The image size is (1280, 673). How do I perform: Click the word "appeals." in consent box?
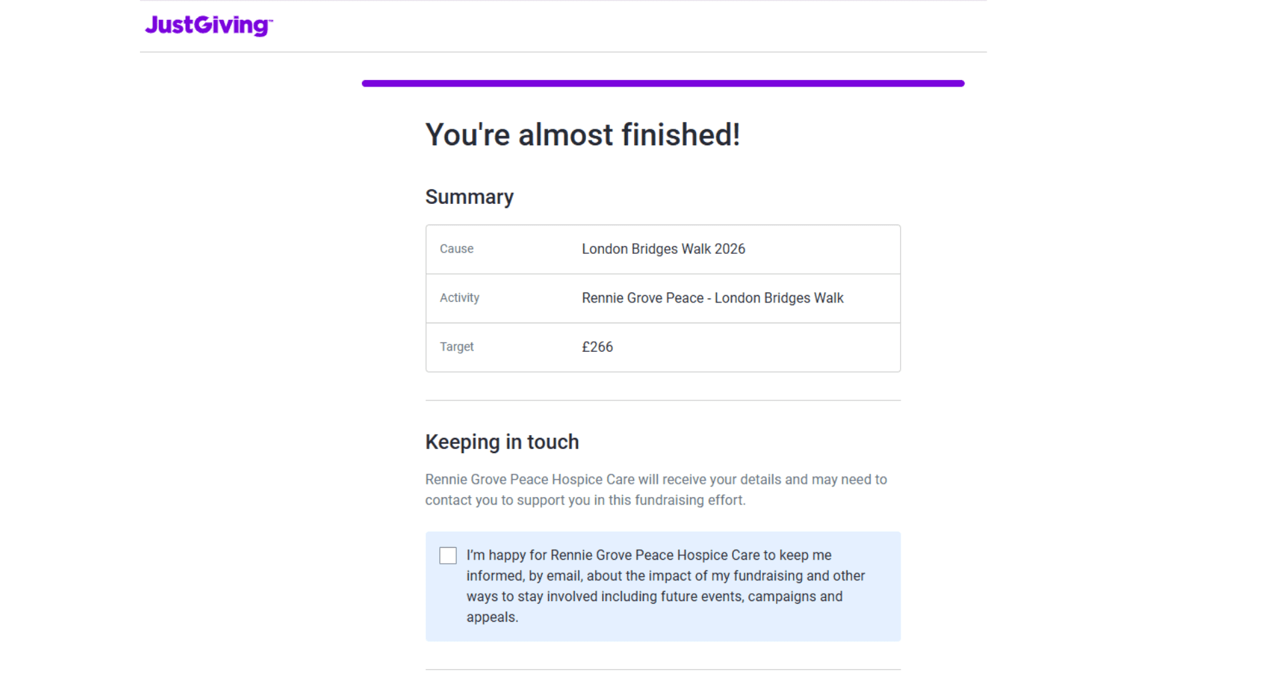[x=492, y=617]
